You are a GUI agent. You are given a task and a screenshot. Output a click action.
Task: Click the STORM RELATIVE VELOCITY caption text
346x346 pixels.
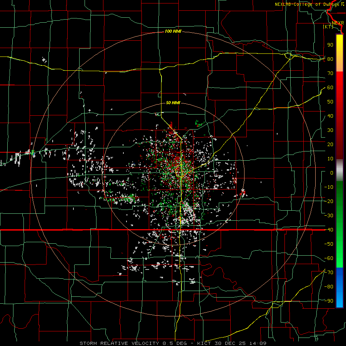[x=120, y=343]
